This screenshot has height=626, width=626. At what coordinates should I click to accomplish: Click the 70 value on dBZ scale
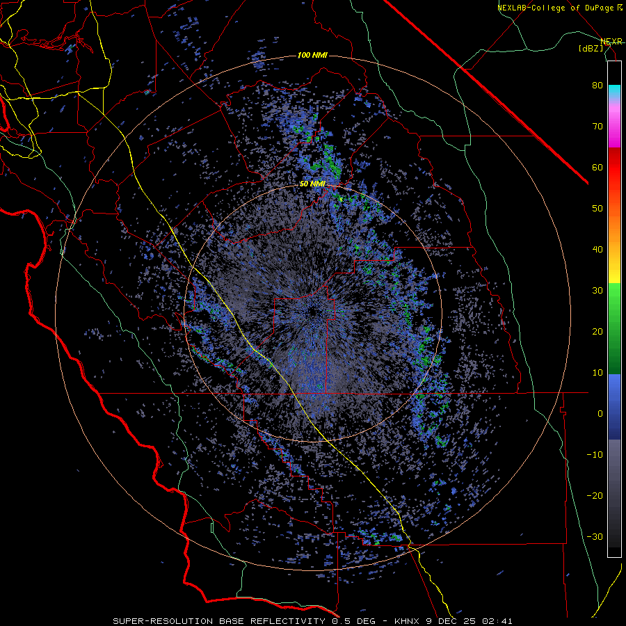point(597,127)
